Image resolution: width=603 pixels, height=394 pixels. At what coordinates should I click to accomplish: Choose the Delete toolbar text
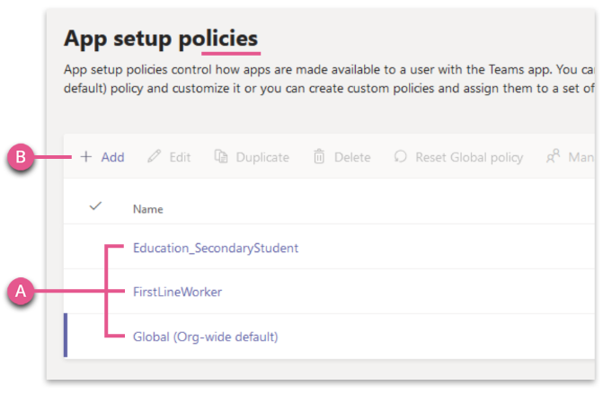tap(352, 157)
